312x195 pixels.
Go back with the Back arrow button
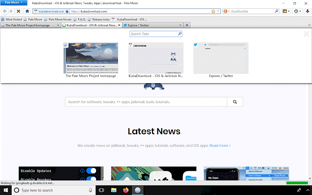[x=5, y=11]
